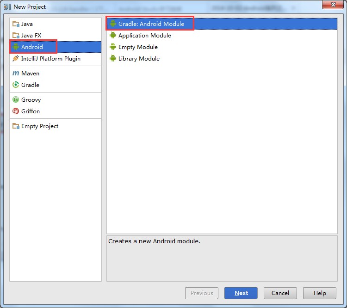
Task: Select IntelliJ Platform Plugin label
Action: [x=51, y=59]
